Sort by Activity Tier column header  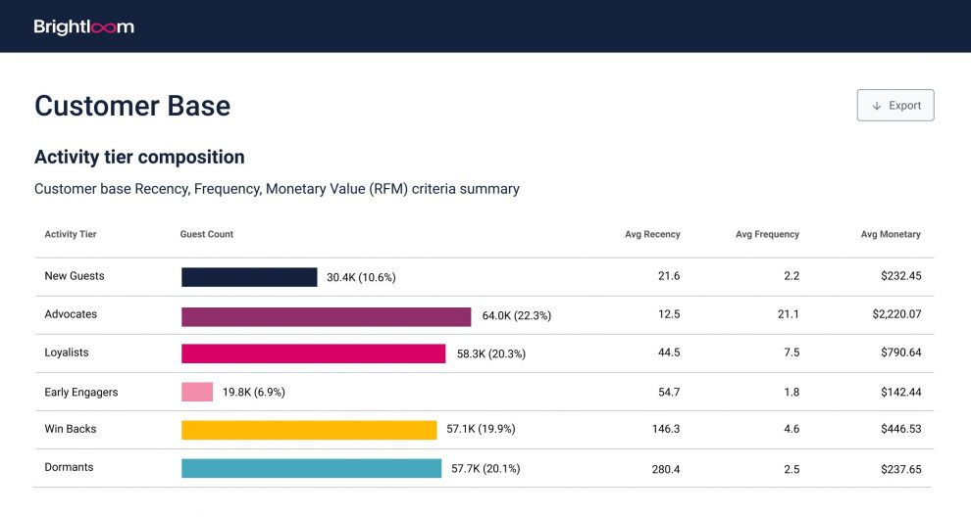point(71,234)
